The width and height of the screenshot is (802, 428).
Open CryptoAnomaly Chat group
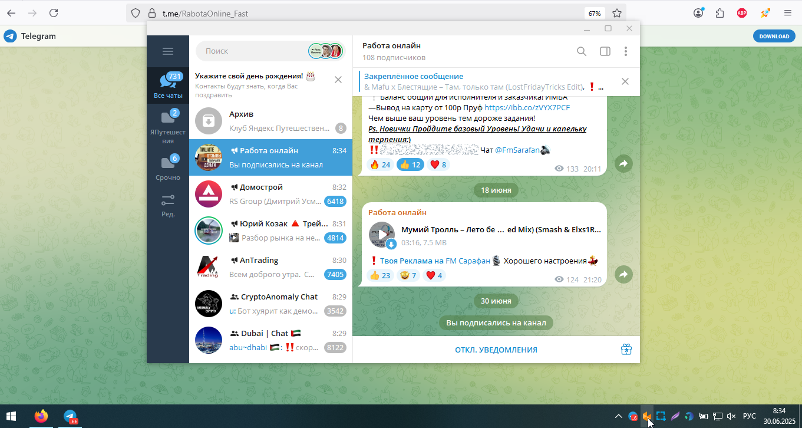point(270,304)
